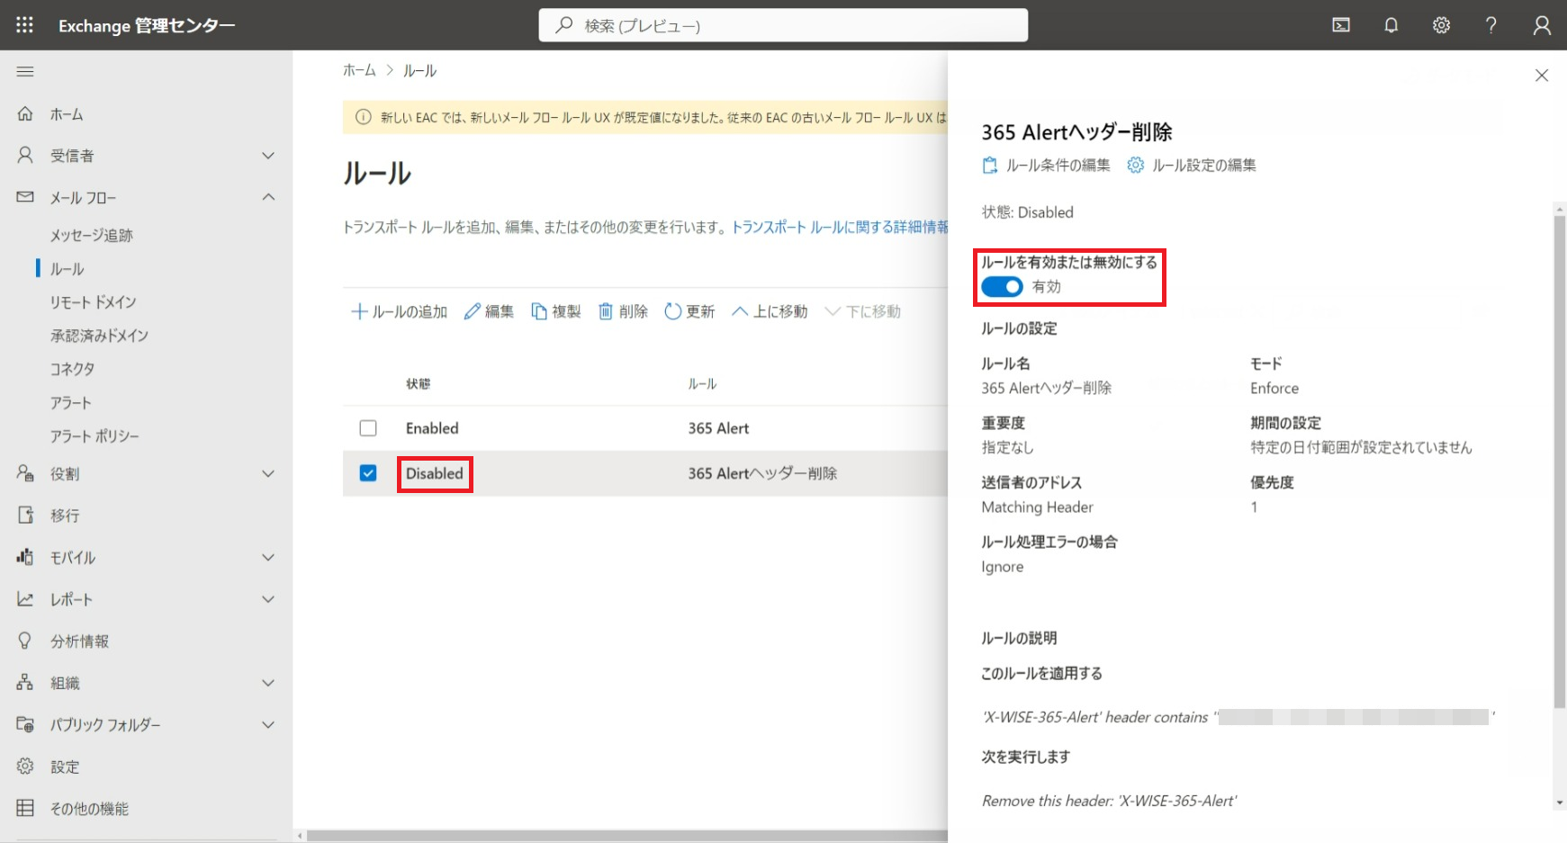Select コネクタ in the sidebar
Image resolution: width=1567 pixels, height=843 pixels.
pos(72,369)
